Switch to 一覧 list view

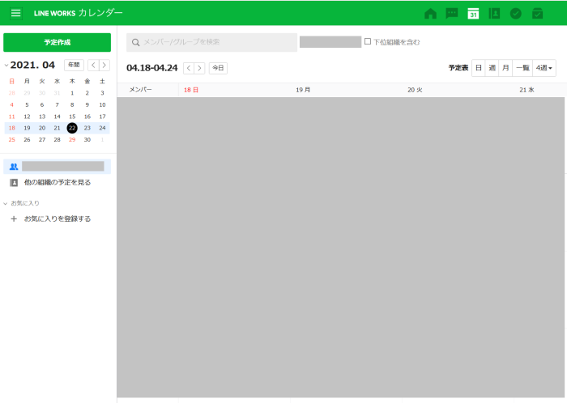point(522,68)
